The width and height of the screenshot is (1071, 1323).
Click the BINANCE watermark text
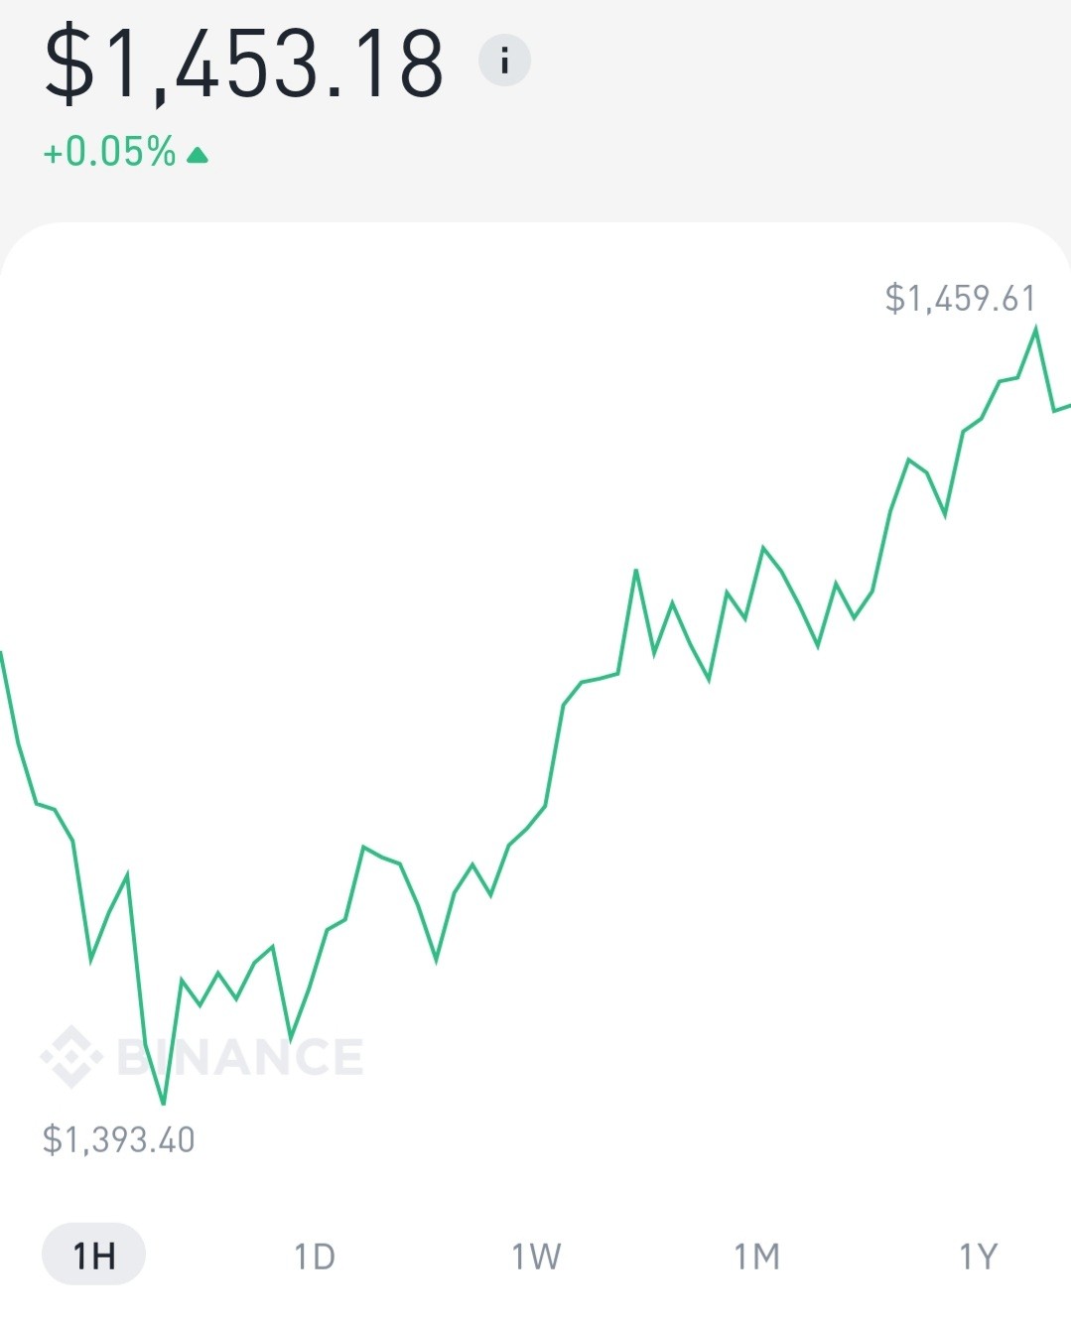240,1057
